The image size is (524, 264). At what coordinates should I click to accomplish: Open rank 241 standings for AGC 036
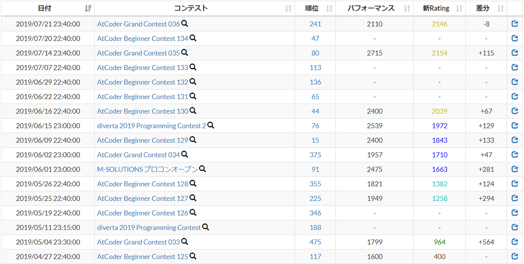point(315,24)
